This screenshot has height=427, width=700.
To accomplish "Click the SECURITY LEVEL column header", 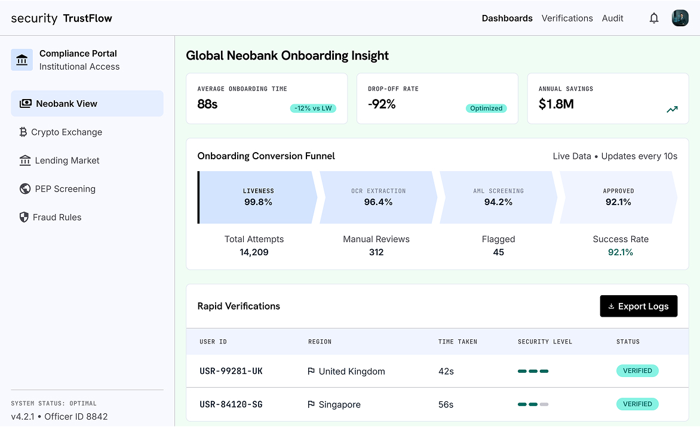I will pos(545,342).
